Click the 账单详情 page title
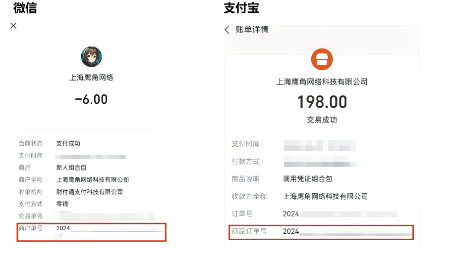This screenshot has height=254, width=450. click(252, 30)
